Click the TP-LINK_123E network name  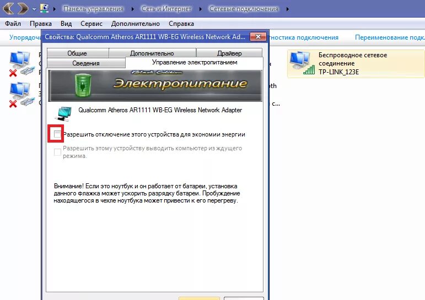pos(338,72)
